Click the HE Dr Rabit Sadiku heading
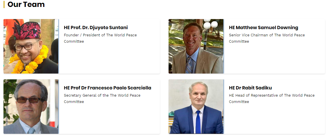Viewport: 327px width, 135px height. [250, 88]
